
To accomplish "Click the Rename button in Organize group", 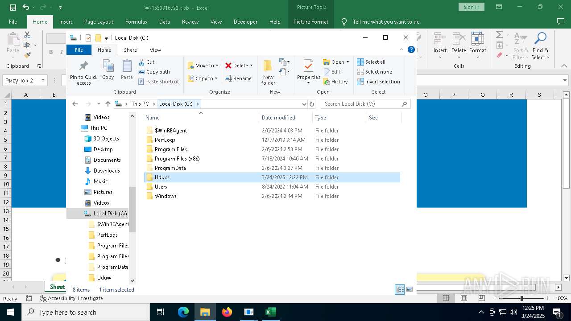I will click(238, 78).
